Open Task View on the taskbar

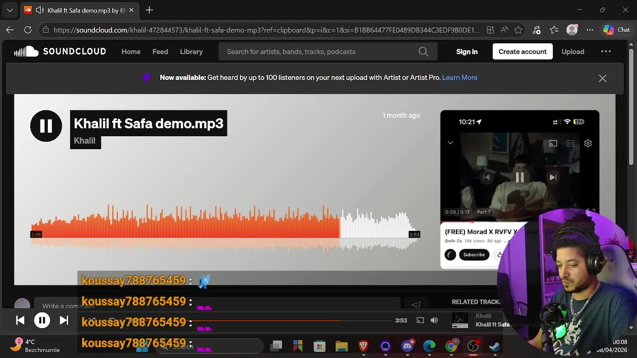276,346
